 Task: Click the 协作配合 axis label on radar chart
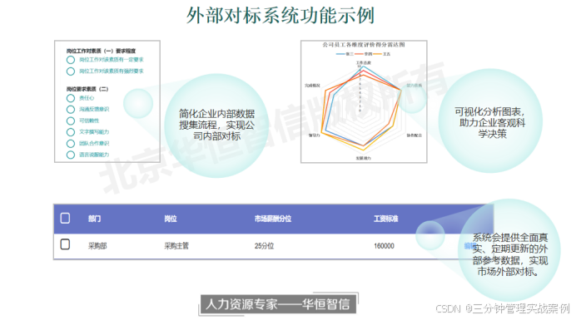click(x=414, y=135)
